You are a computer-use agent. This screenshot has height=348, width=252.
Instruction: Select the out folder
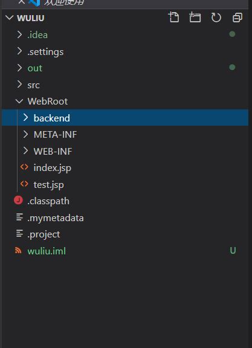click(x=125, y=68)
